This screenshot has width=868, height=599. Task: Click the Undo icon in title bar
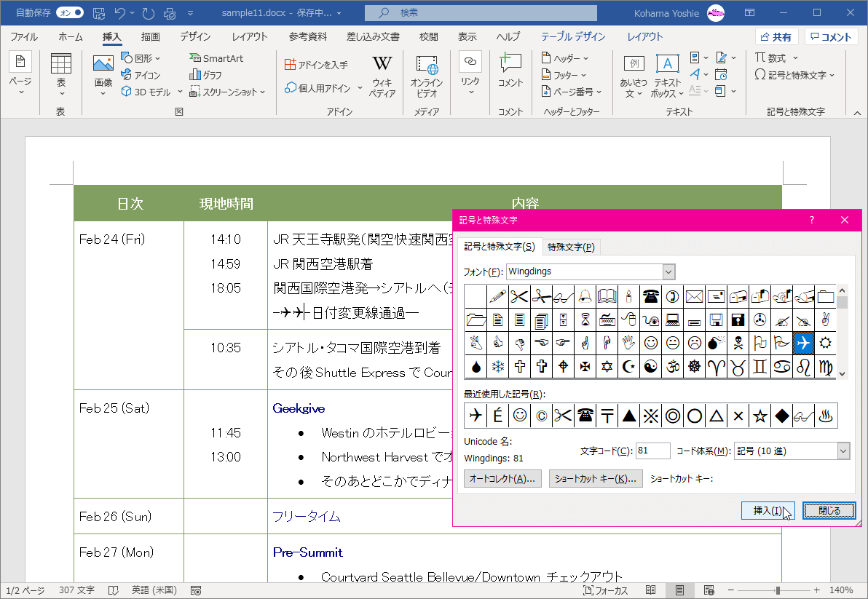coord(121,12)
